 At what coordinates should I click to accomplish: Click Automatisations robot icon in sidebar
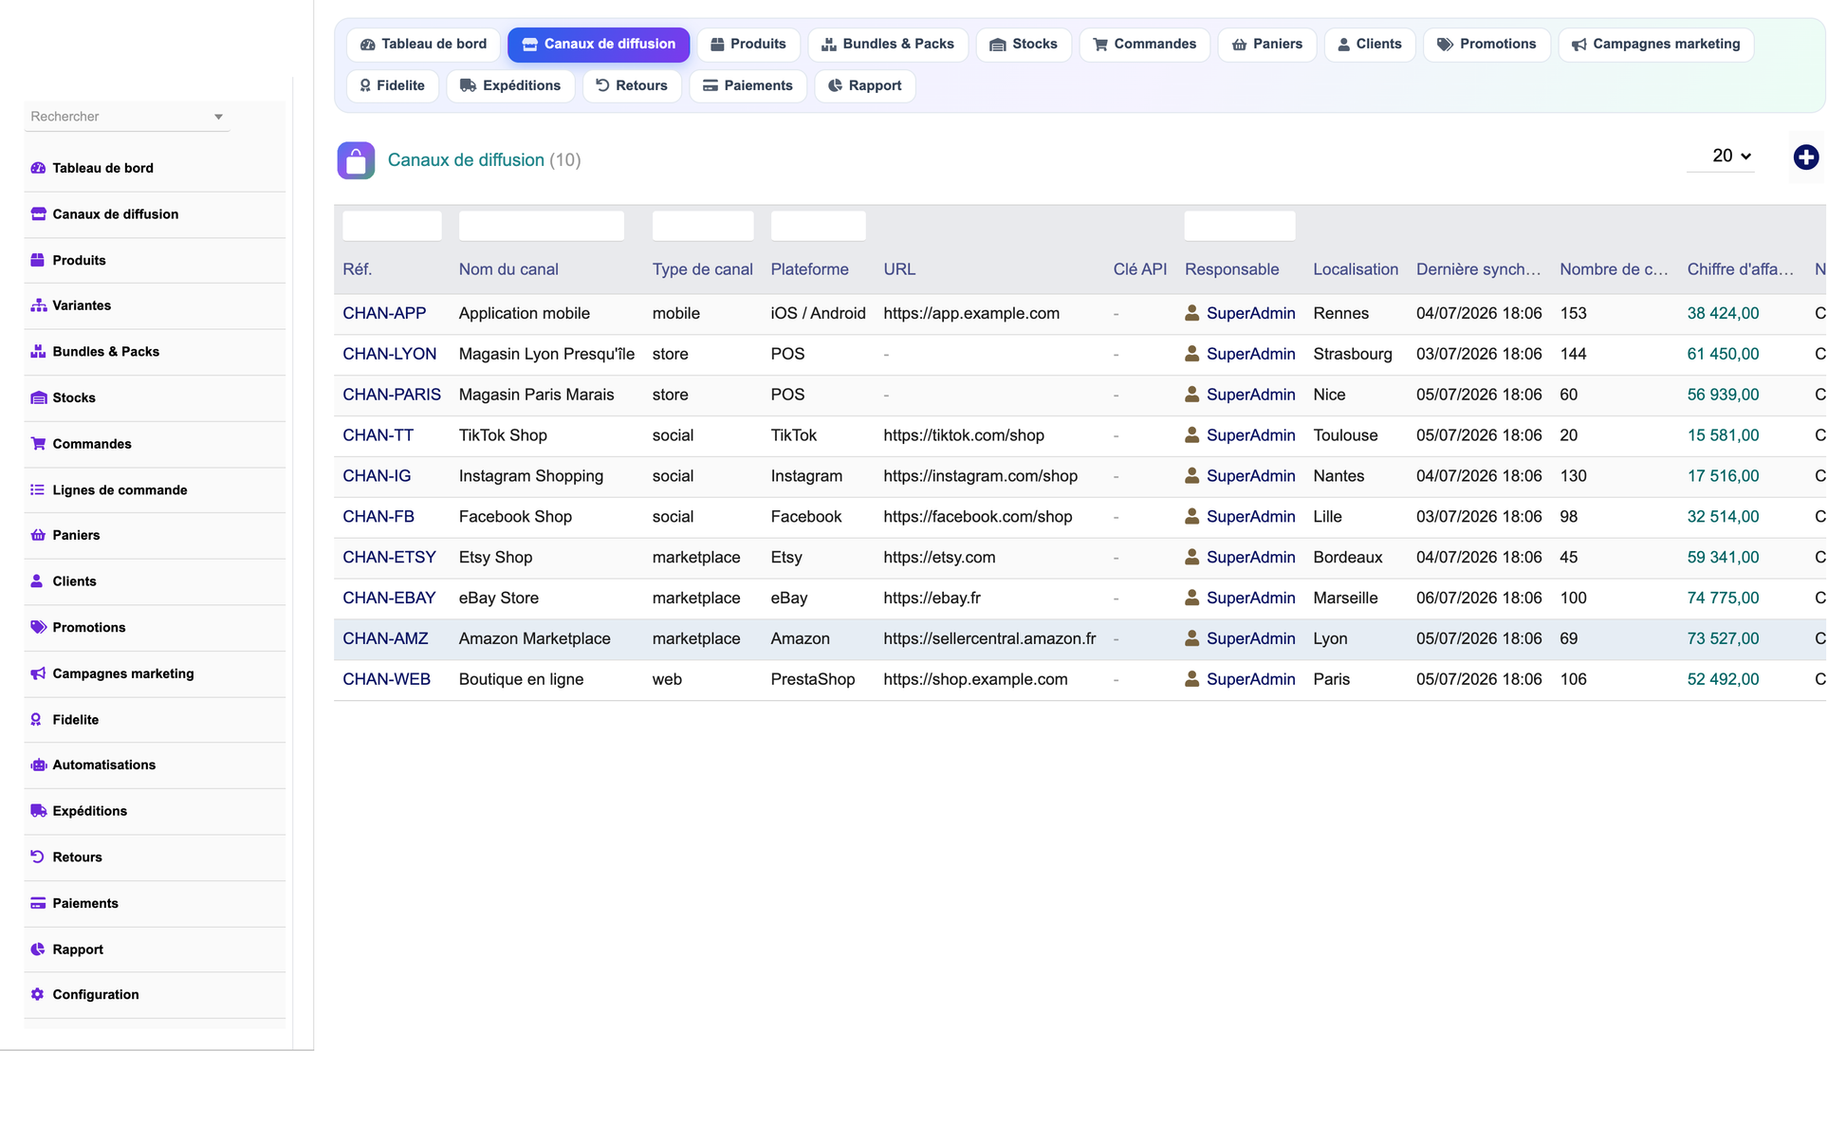tap(38, 765)
